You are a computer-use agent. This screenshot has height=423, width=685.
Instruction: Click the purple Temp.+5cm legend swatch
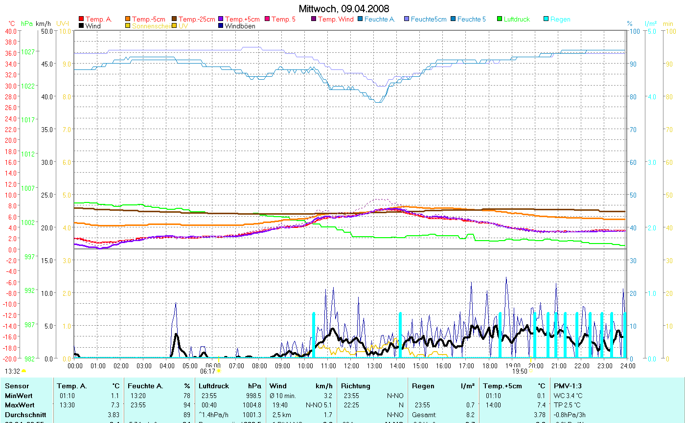tap(221, 20)
